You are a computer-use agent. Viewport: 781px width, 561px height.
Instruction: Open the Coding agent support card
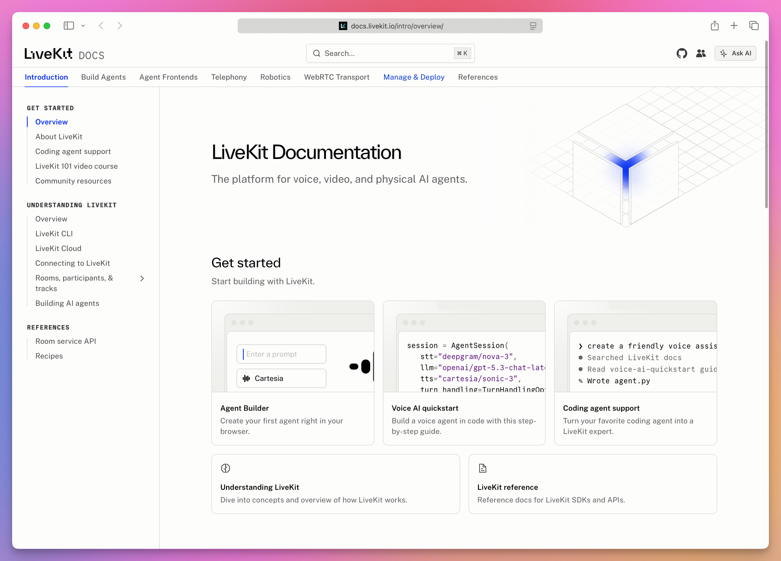(635, 373)
